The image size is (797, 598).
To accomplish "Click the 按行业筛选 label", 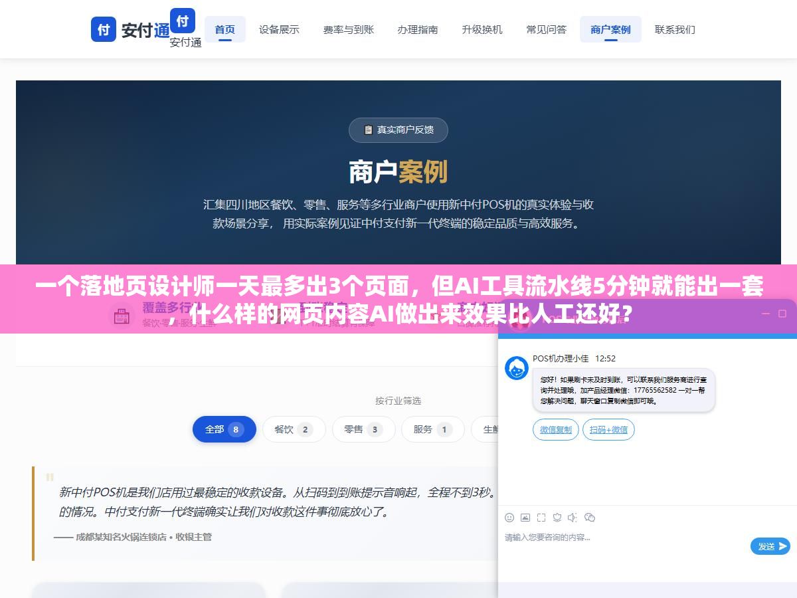I will [398, 401].
